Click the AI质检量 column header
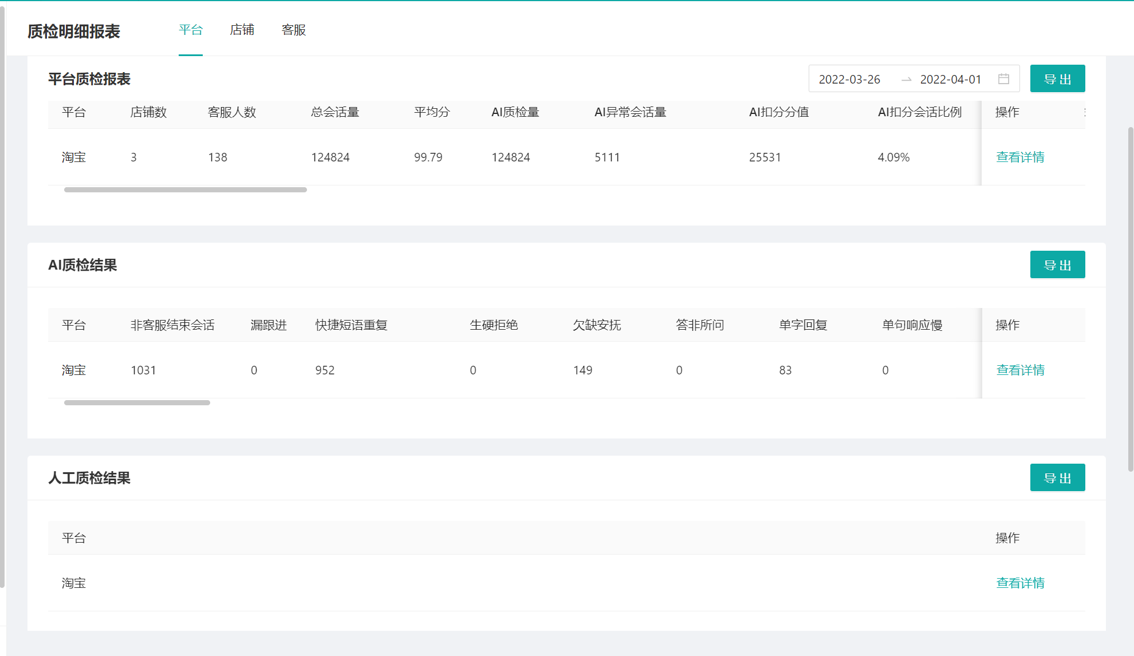This screenshot has width=1134, height=656. (x=515, y=112)
